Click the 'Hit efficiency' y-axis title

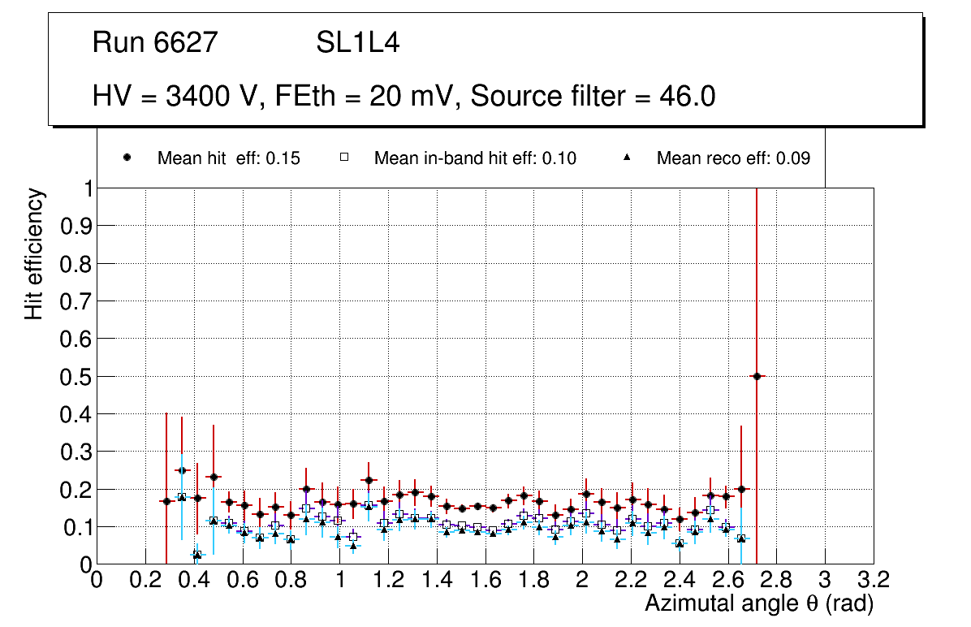[34, 253]
